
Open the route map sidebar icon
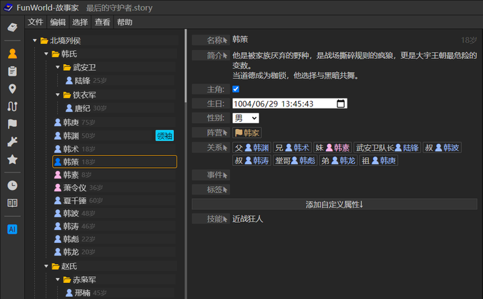[x=12, y=106]
